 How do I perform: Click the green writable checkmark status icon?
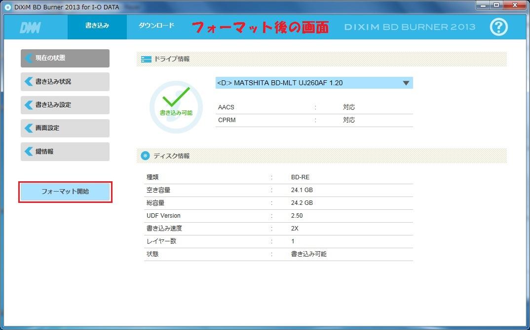(176, 106)
